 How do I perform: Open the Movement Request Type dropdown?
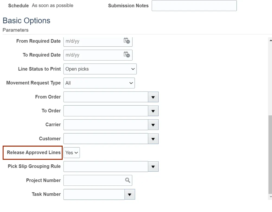(x=99, y=83)
